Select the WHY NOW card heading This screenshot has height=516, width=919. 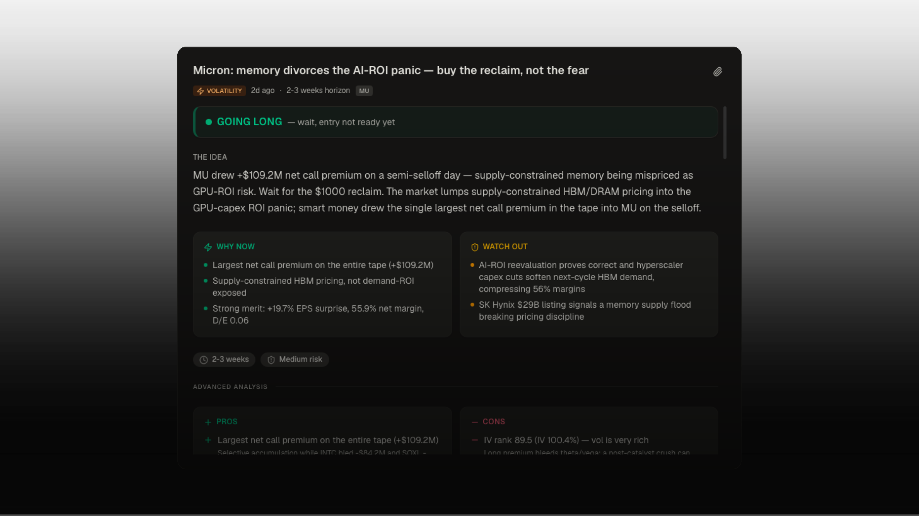click(x=235, y=247)
